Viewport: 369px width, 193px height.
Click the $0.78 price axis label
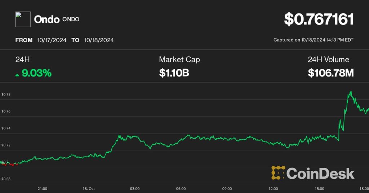tap(6, 94)
